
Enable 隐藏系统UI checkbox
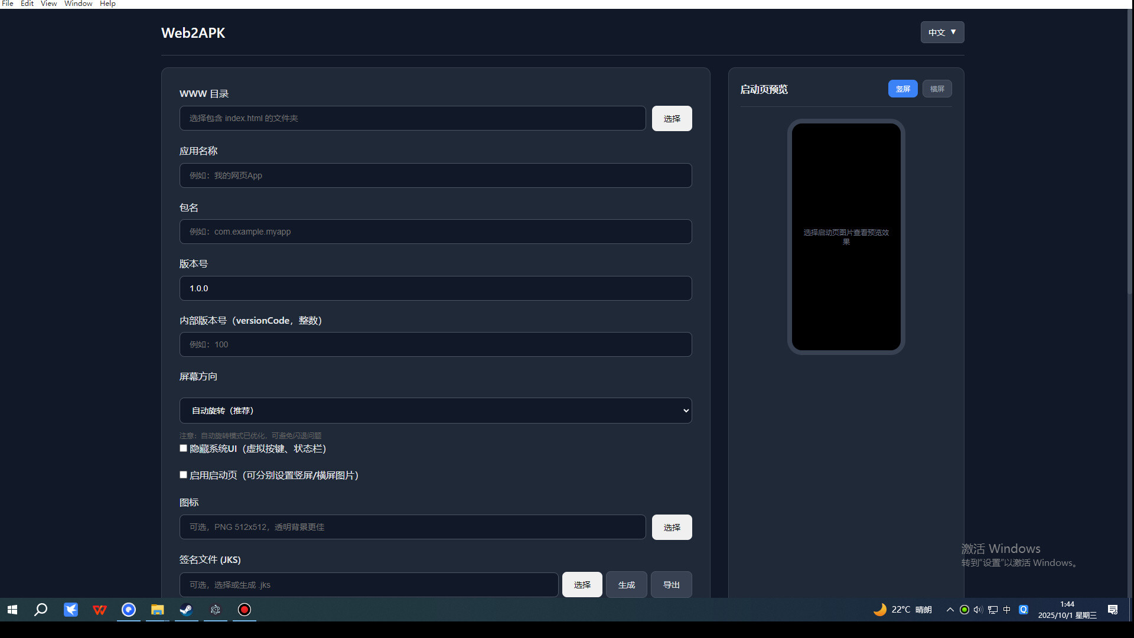[183, 448]
